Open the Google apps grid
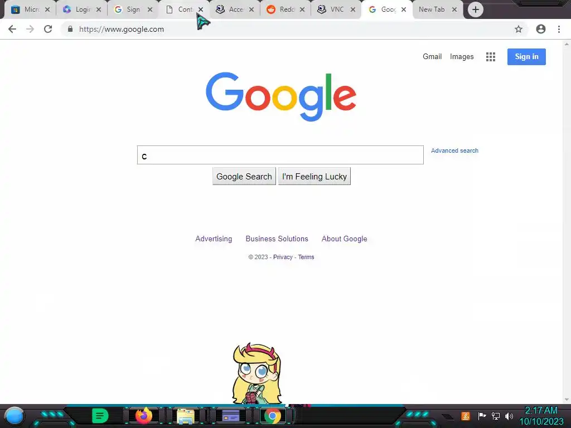571x428 pixels. [x=491, y=57]
